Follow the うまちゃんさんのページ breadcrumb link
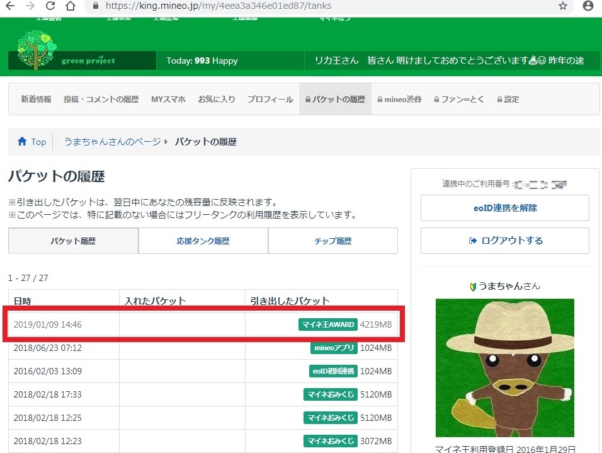Screen dimensions: 602x453 coord(112,142)
